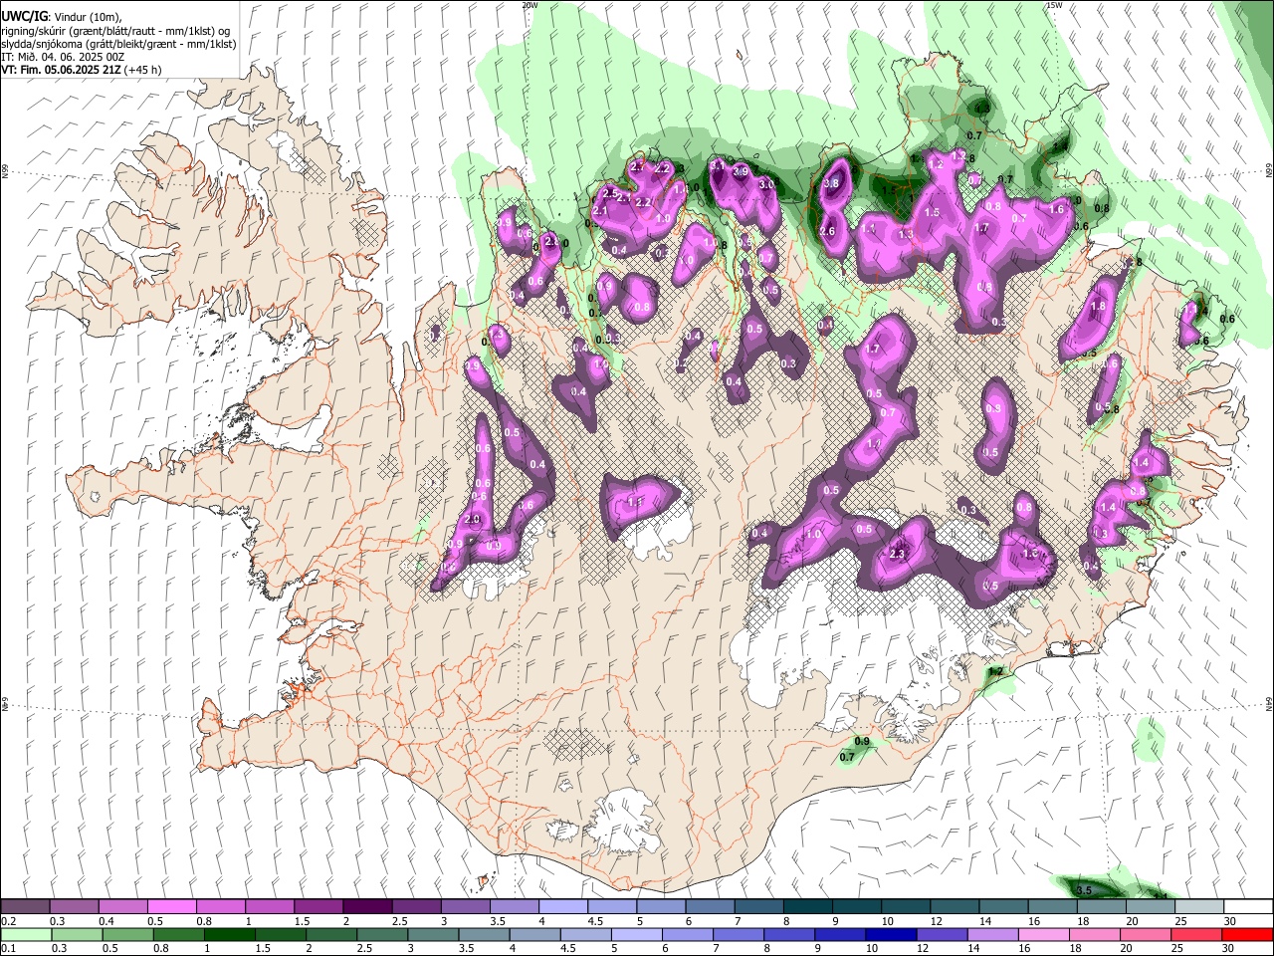The image size is (1274, 956).
Task: Click the bright red rain swatch after 30
Action: (1247, 934)
